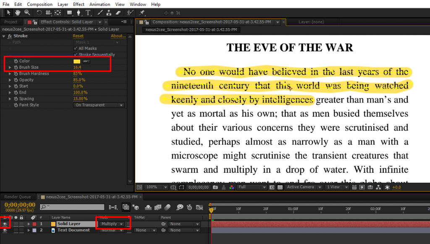The width and height of the screenshot is (430, 244).
Task: Click the yellow Stroke Color swatch
Action: point(77,61)
